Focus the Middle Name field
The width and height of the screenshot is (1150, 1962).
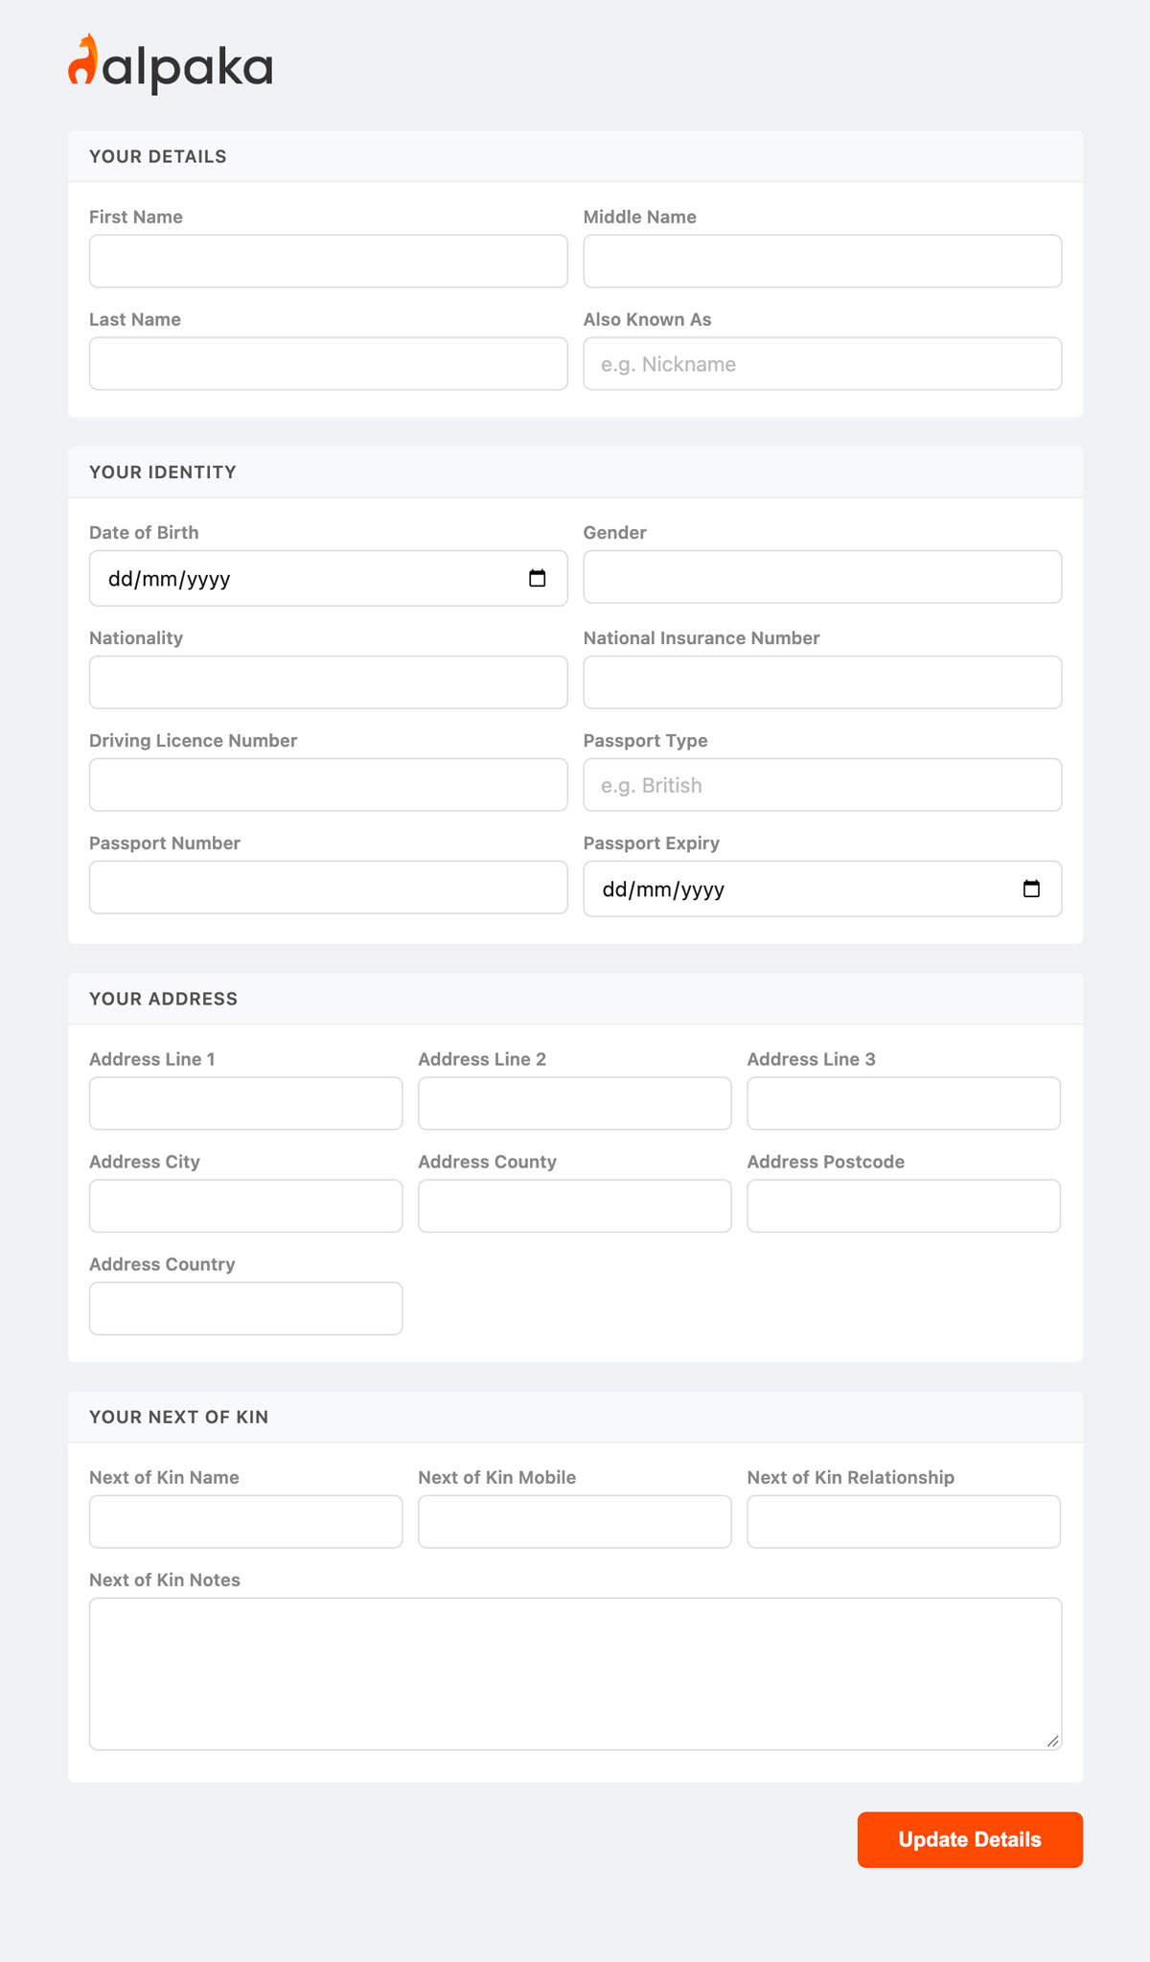tap(822, 261)
